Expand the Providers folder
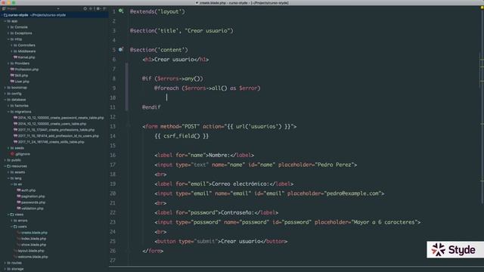This screenshot has height=272, width=484. point(8,63)
